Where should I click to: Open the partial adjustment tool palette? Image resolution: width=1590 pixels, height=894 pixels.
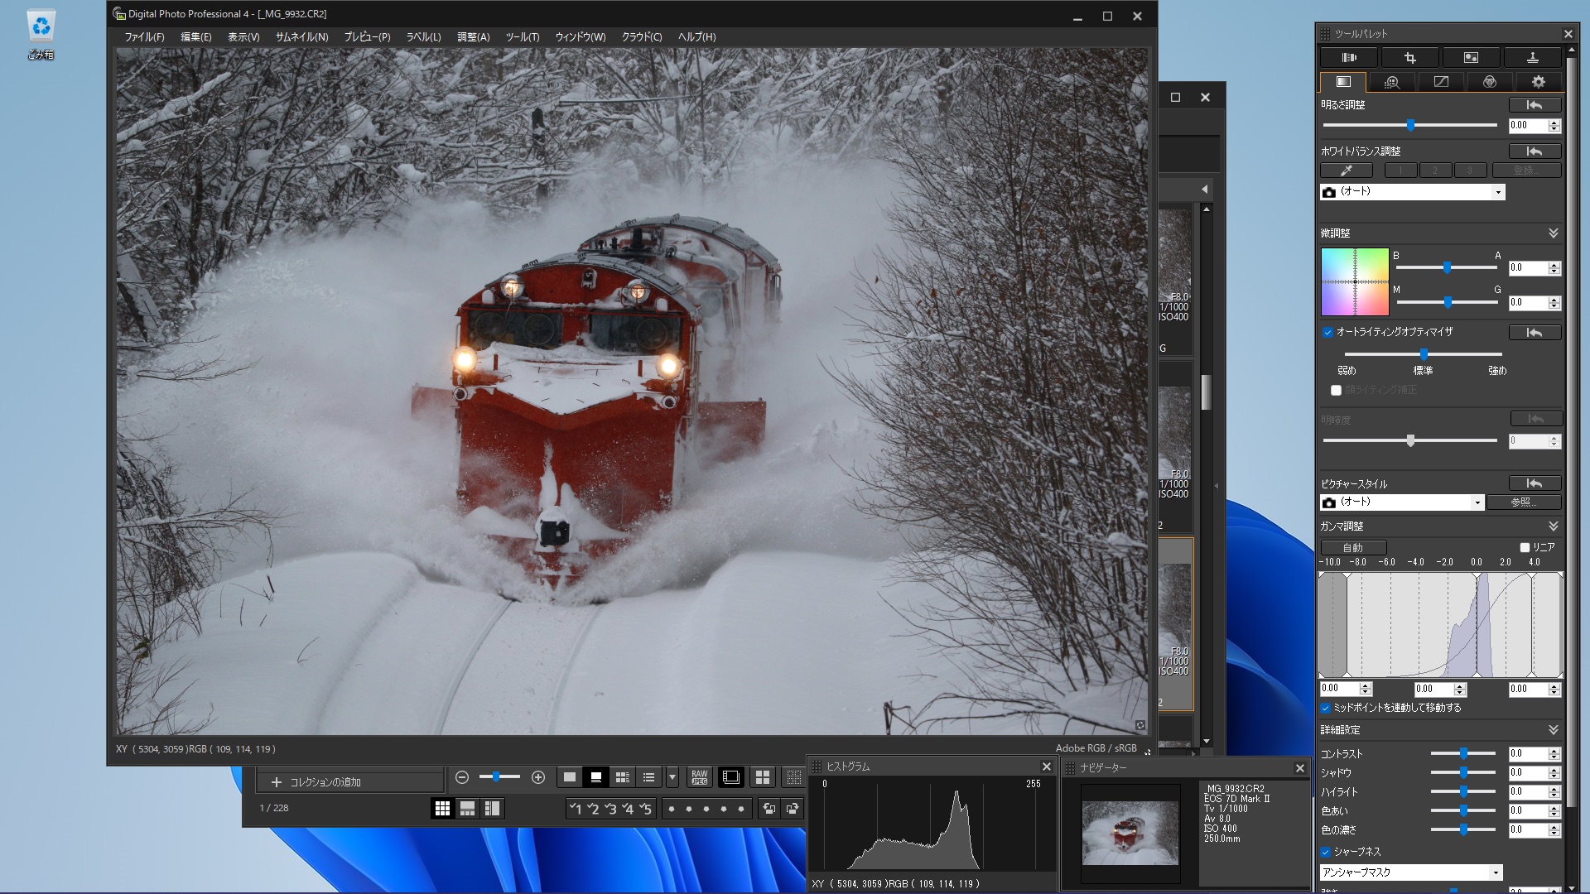(x=1471, y=58)
